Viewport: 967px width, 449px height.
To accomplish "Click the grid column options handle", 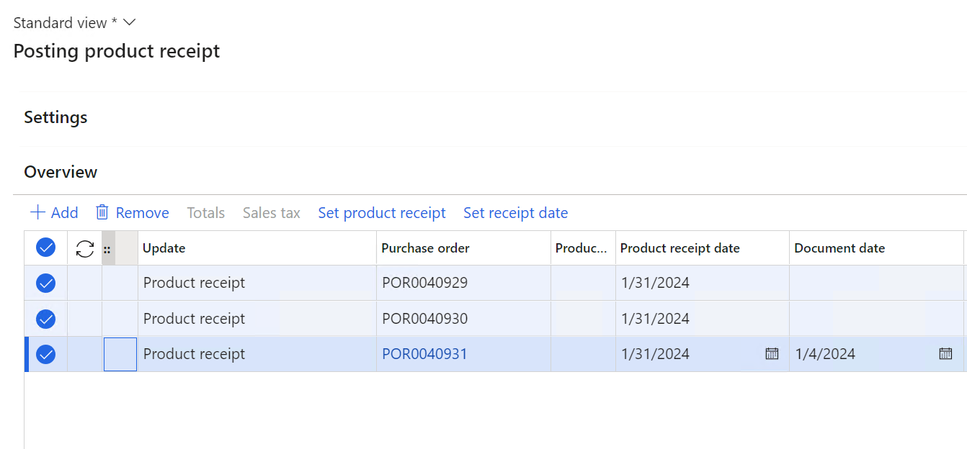I will 107,249.
